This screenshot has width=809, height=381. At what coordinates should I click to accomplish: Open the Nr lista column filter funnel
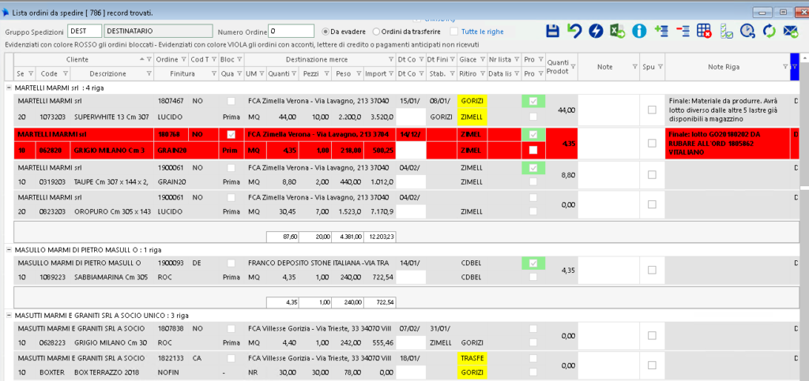pos(516,60)
